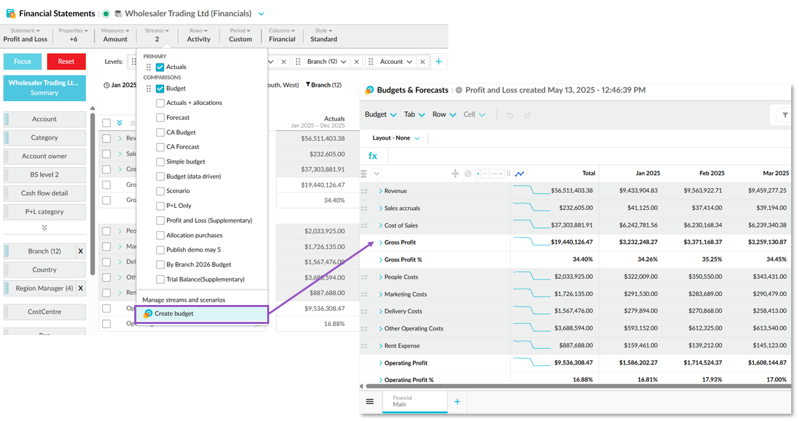The height and width of the screenshot is (421, 799).
Task: Open the Period dropdown in toolbar
Action: tap(240, 35)
